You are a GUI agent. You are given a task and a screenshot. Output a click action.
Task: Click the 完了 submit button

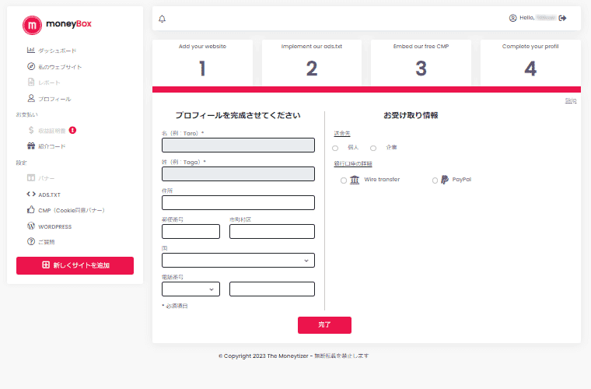[x=324, y=325]
